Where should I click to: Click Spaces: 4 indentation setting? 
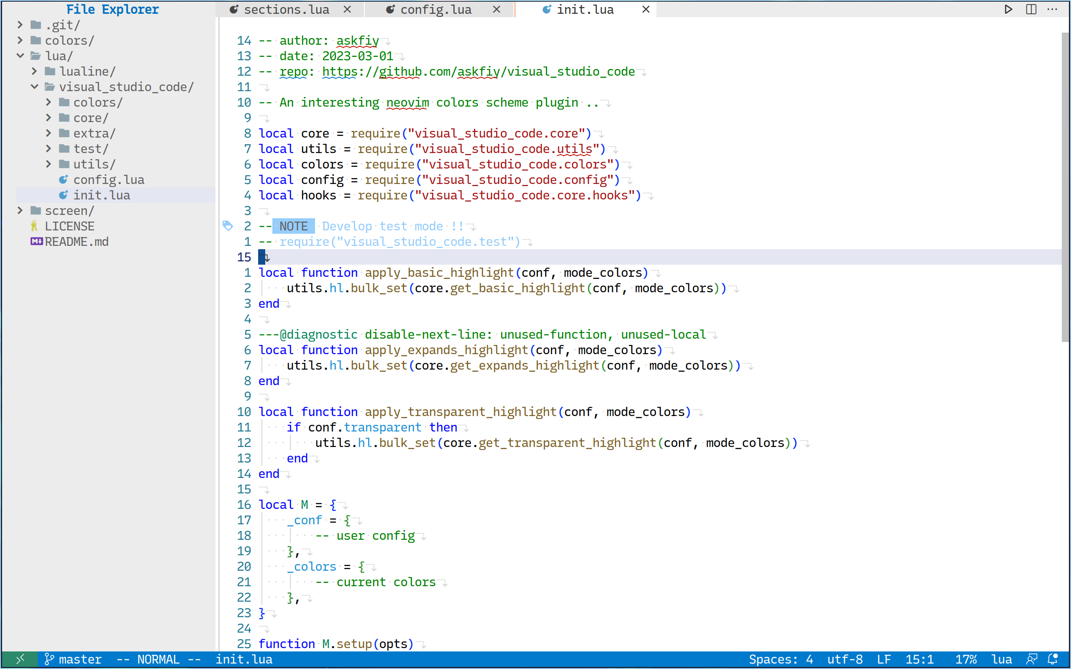click(781, 659)
